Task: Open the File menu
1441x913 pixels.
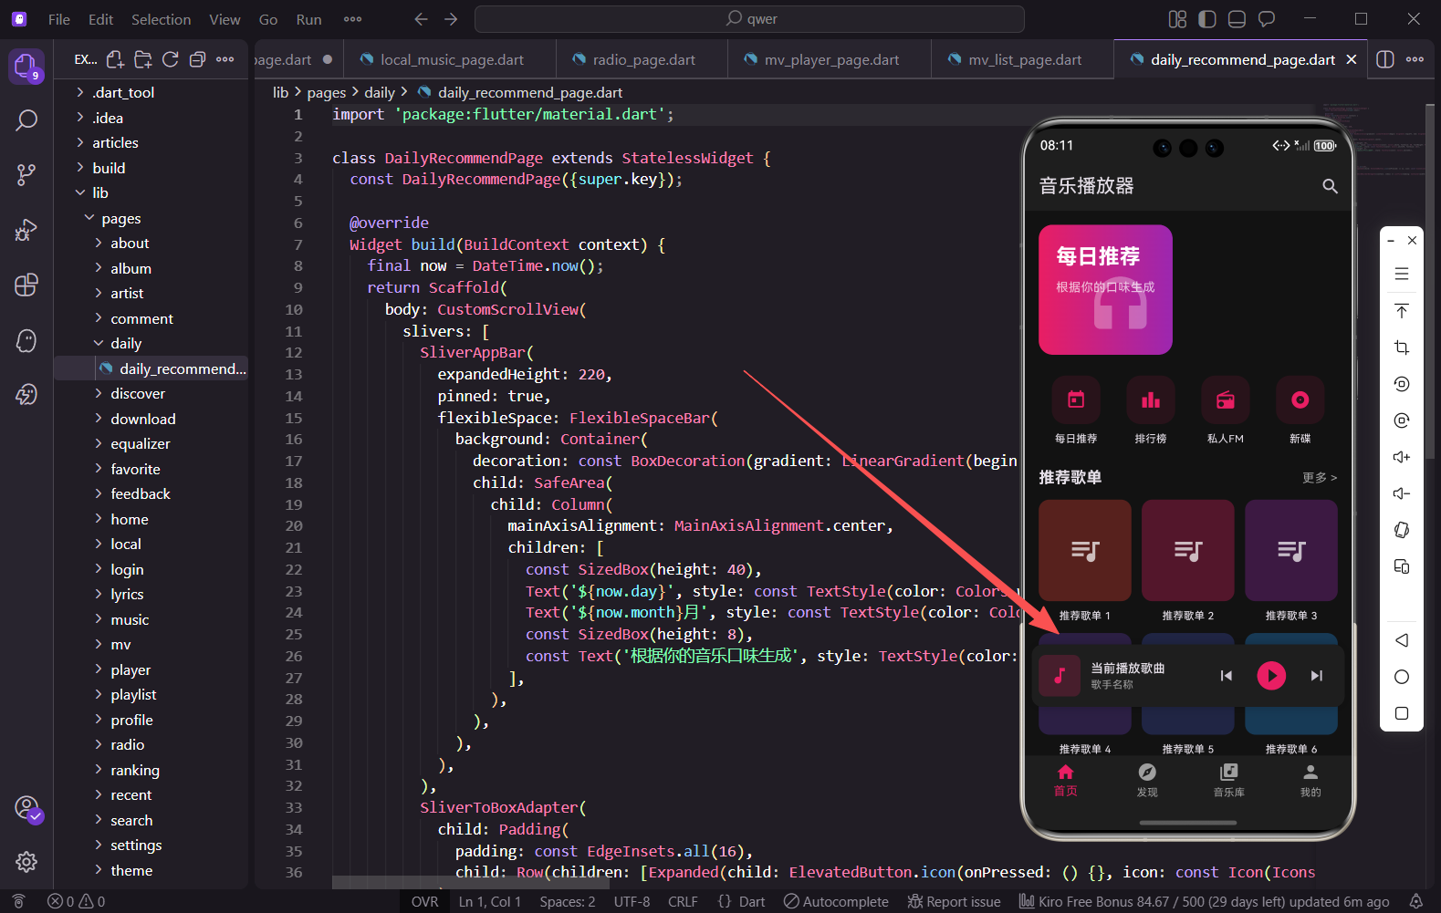Action: [x=59, y=19]
